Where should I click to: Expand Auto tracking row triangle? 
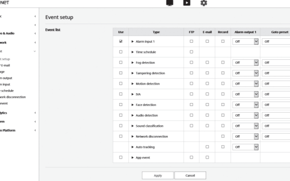coord(133,147)
